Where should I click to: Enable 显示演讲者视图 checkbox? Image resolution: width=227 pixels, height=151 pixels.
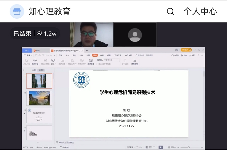pyautogui.click(x=98, y=64)
